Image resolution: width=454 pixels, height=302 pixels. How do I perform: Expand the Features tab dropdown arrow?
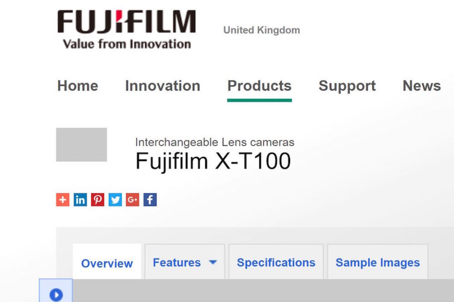click(213, 262)
